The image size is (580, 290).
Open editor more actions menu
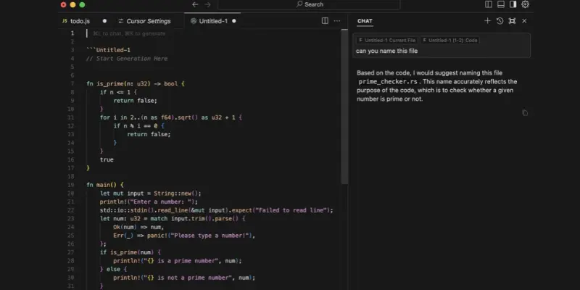click(x=337, y=21)
